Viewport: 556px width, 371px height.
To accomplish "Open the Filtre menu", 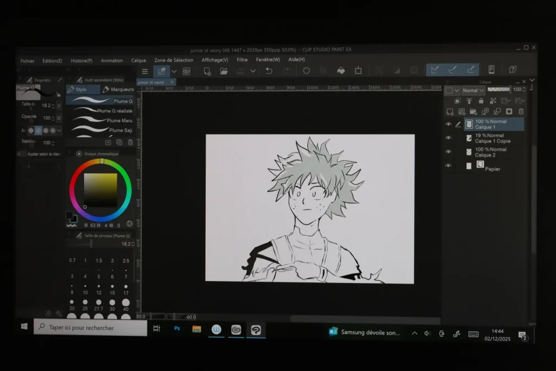I will [242, 60].
